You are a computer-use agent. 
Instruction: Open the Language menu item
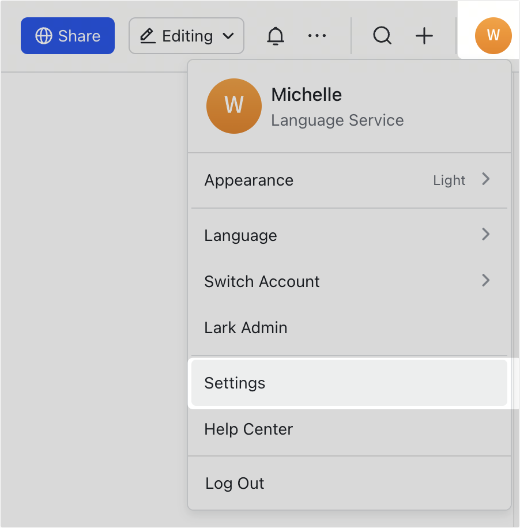tap(349, 235)
